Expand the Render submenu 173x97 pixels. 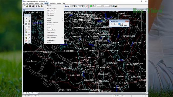54,20
